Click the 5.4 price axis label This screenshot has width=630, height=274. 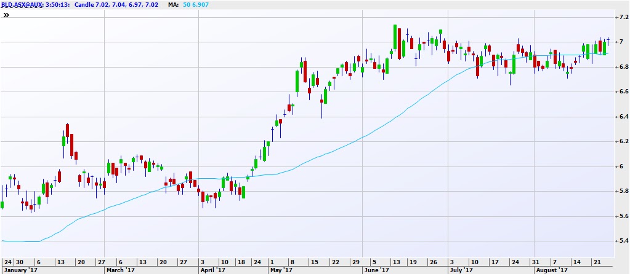click(624, 241)
